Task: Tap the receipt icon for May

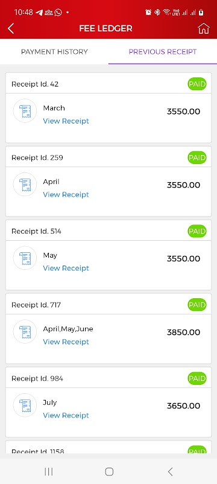Action: click(25, 258)
